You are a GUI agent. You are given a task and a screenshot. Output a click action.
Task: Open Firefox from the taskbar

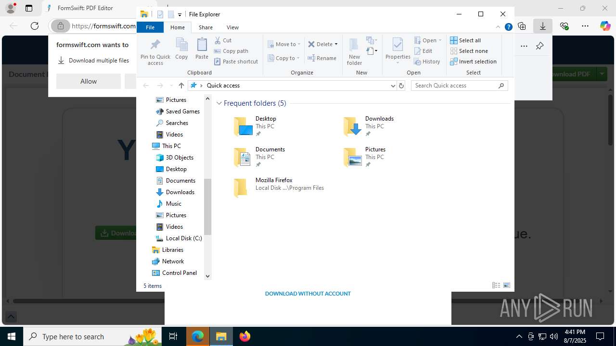click(245, 336)
